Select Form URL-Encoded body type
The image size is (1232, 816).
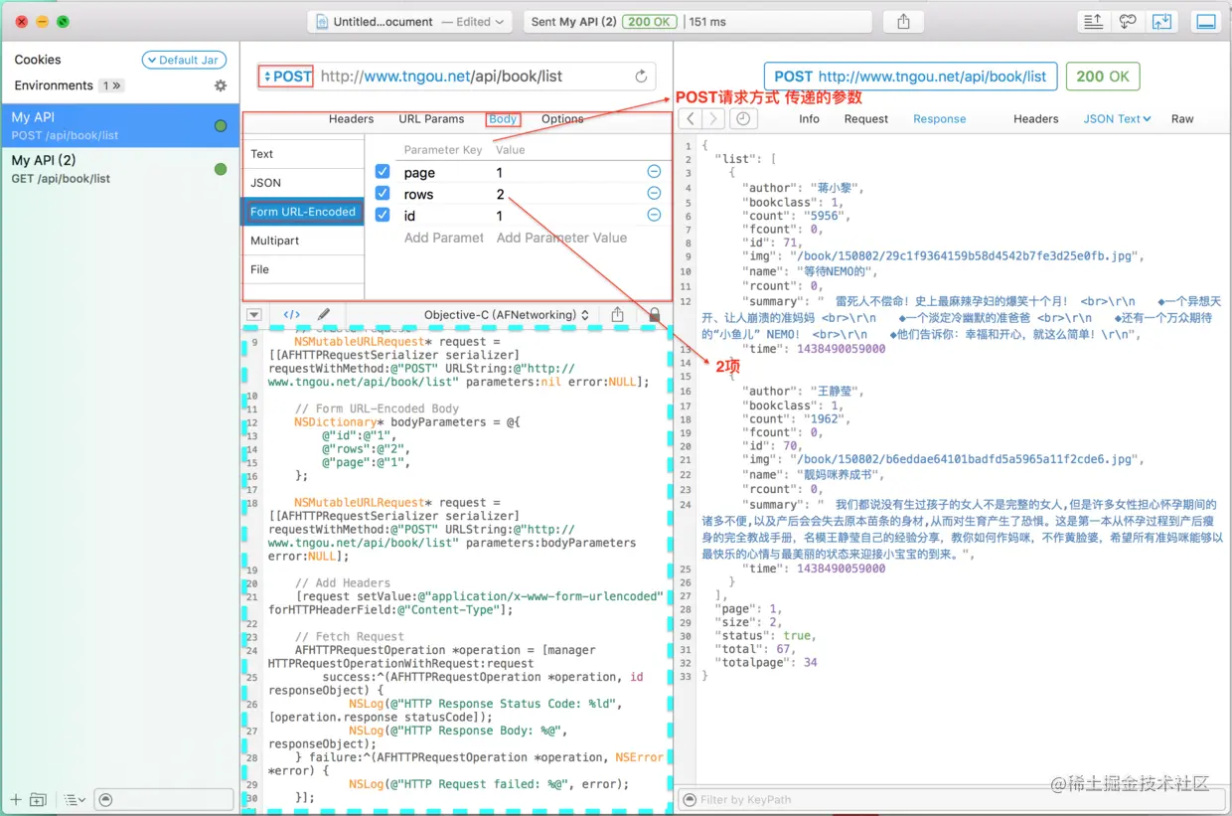[304, 212]
